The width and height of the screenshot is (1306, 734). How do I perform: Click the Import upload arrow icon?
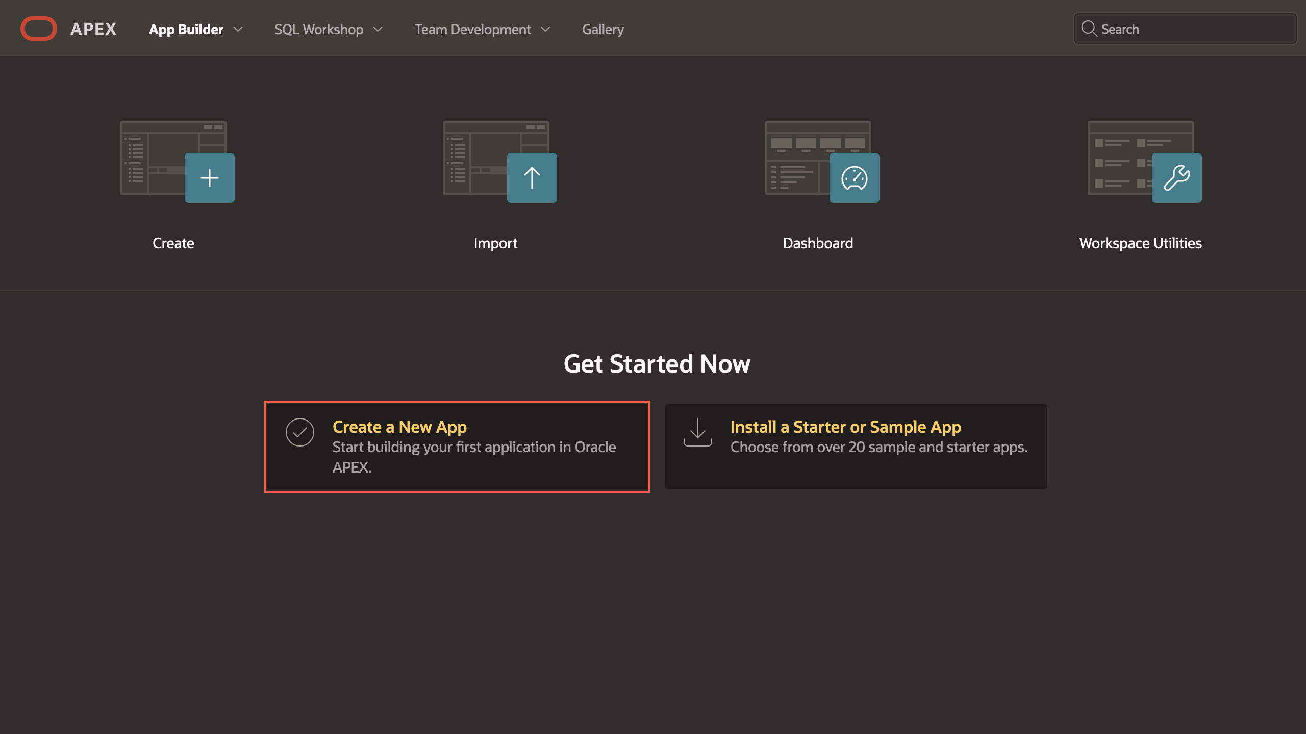click(532, 178)
